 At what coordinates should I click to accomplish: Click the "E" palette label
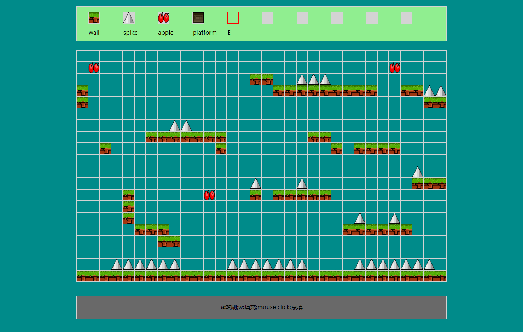tap(229, 33)
